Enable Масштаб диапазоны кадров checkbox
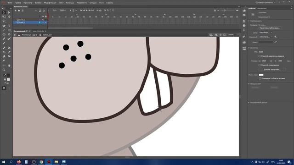The image size is (294, 165). (260, 56)
